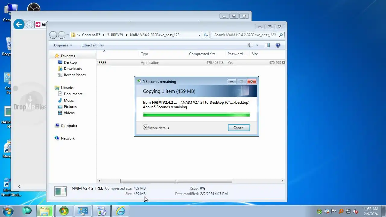Select Libraries in the navigation pane
The height and width of the screenshot is (217, 386).
pos(67,88)
